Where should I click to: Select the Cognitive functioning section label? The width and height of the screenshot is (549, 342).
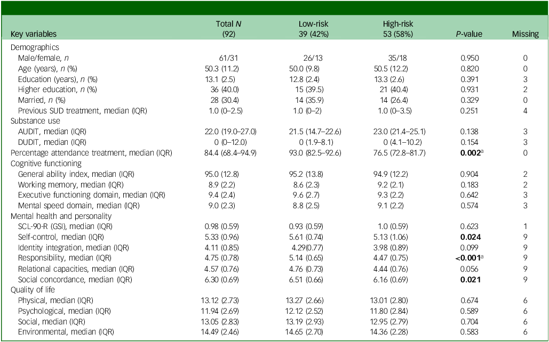[x=46, y=164]
